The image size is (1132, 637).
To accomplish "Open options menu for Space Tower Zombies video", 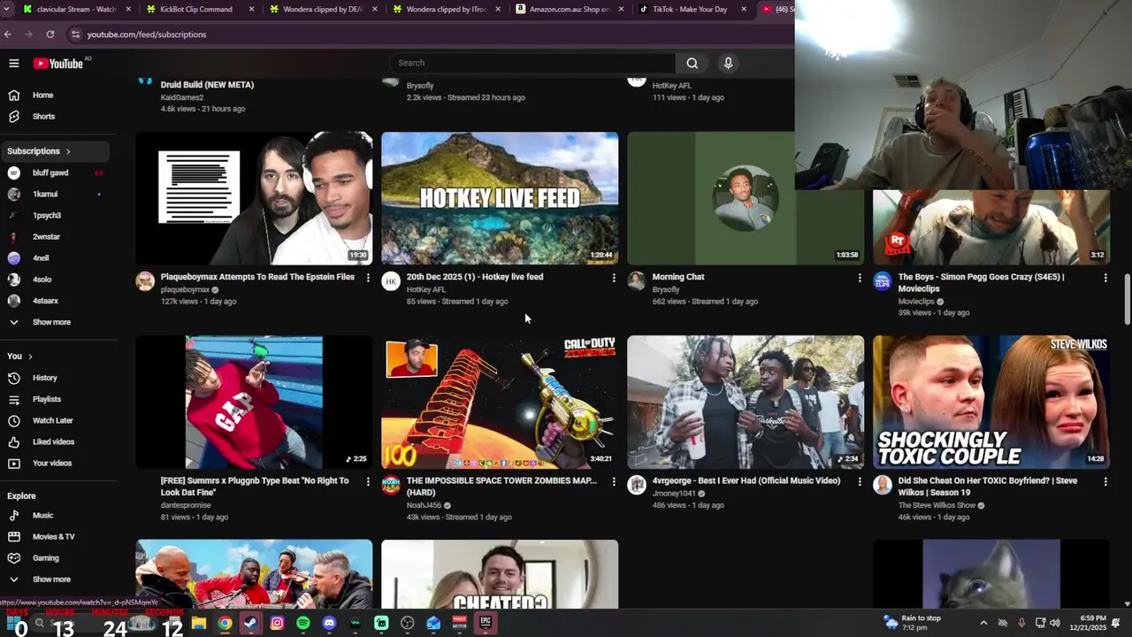I will 614,481.
